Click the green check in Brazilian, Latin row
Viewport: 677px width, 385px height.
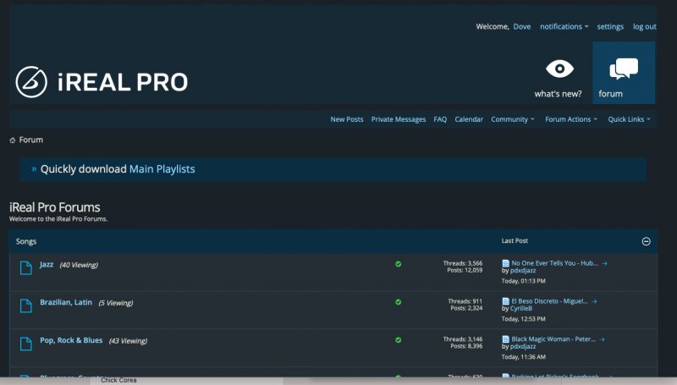coord(398,302)
